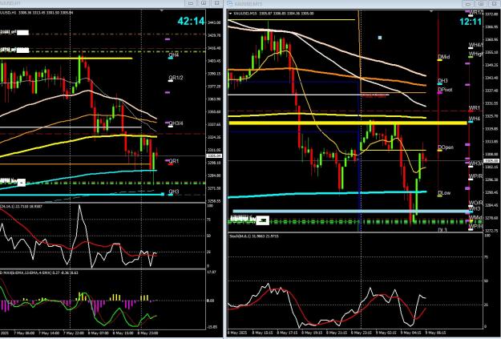Restore the right M15 chart window

(x=481, y=3)
